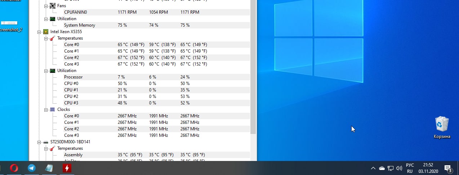
Task: Click the hard drive icon beside ST250DM000-1BD141
Action: (46, 142)
